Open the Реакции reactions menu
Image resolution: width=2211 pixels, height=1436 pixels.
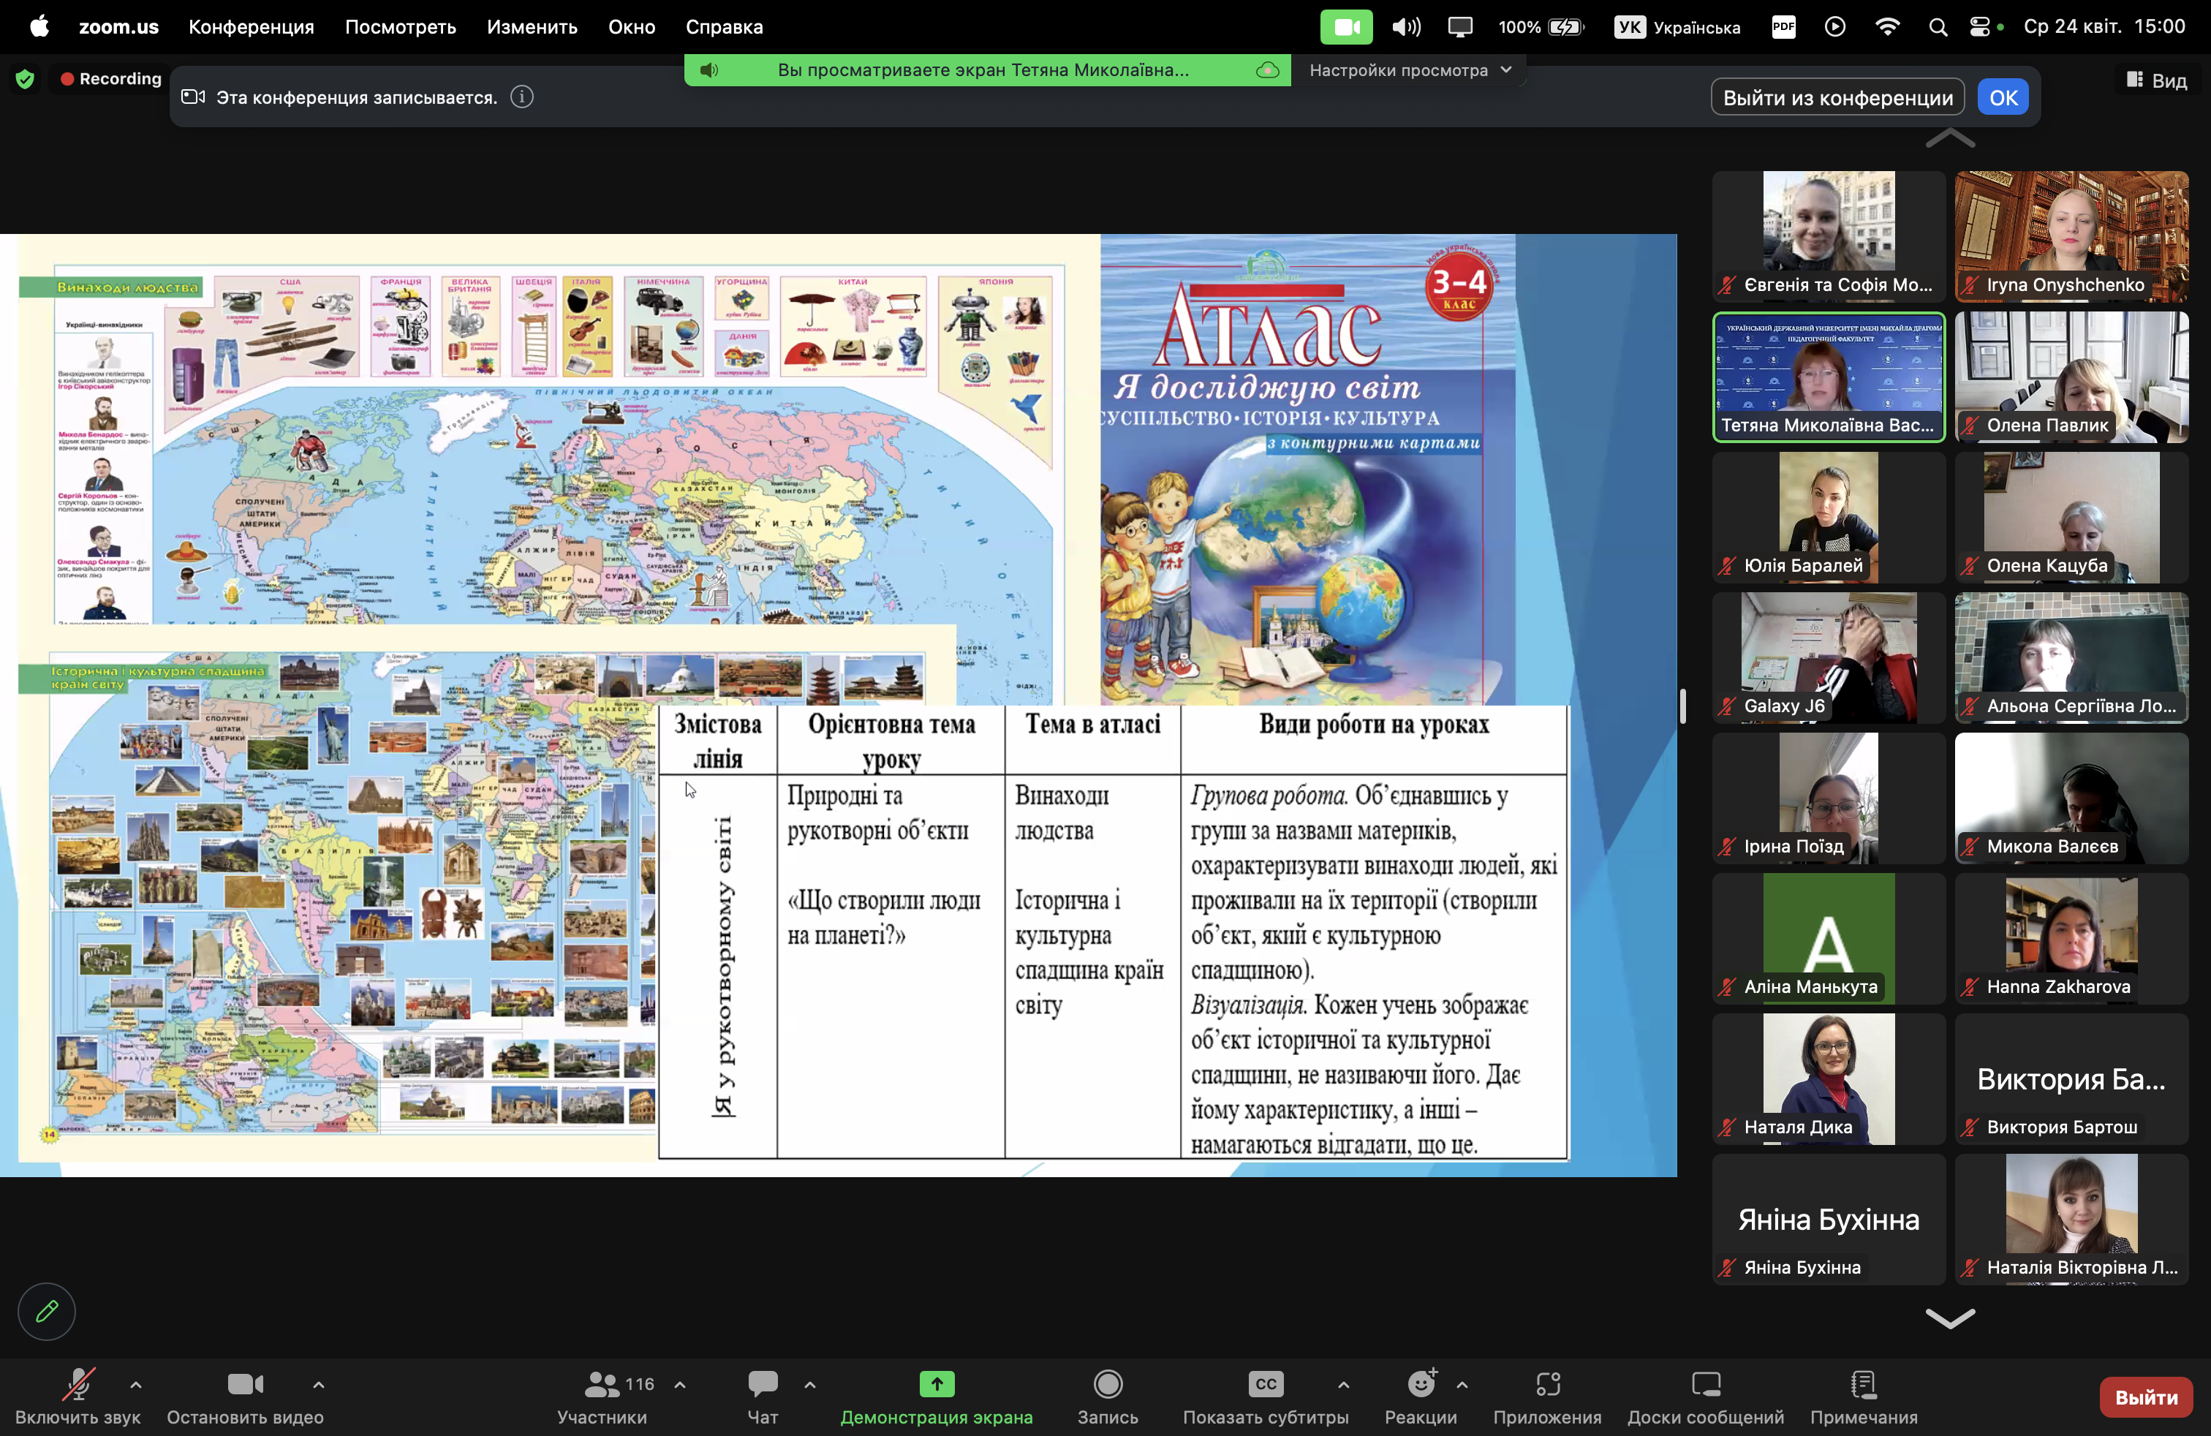[1421, 1396]
